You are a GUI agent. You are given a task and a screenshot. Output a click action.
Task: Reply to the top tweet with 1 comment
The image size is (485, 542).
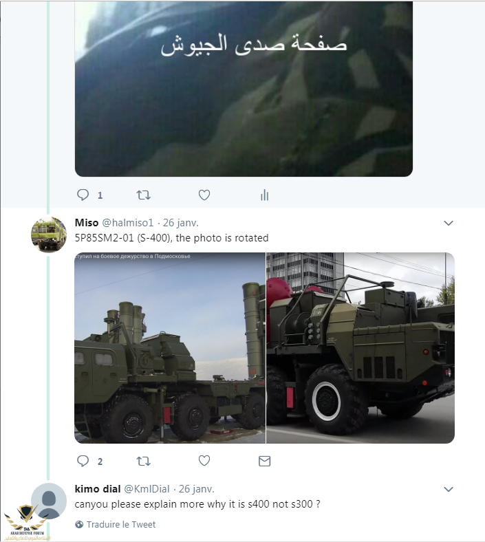tap(83, 195)
